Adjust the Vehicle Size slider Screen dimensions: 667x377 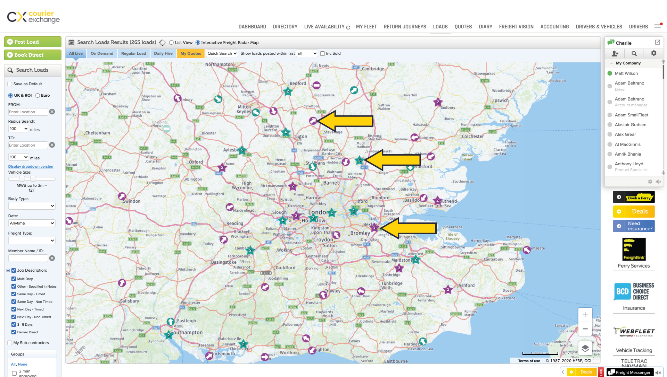(22, 178)
